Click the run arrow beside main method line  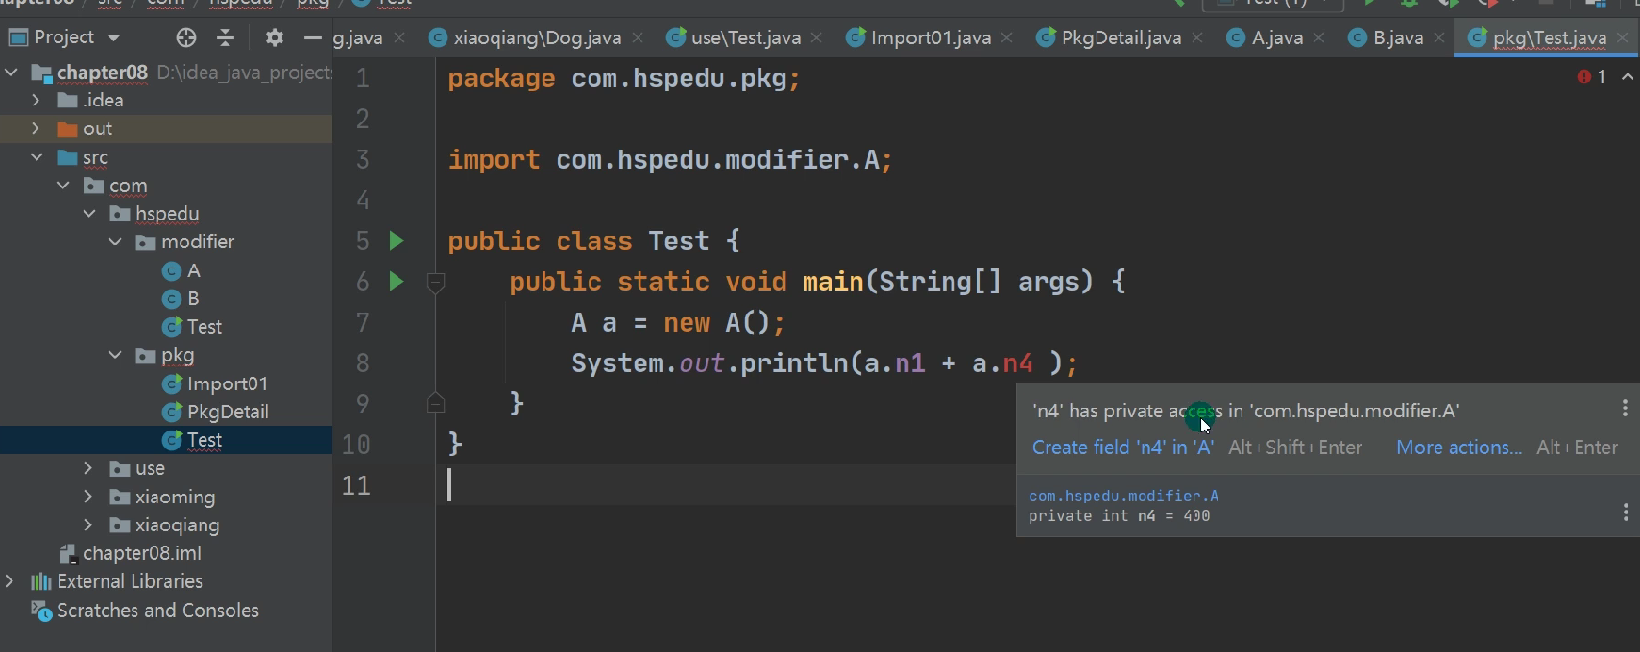[x=396, y=281]
